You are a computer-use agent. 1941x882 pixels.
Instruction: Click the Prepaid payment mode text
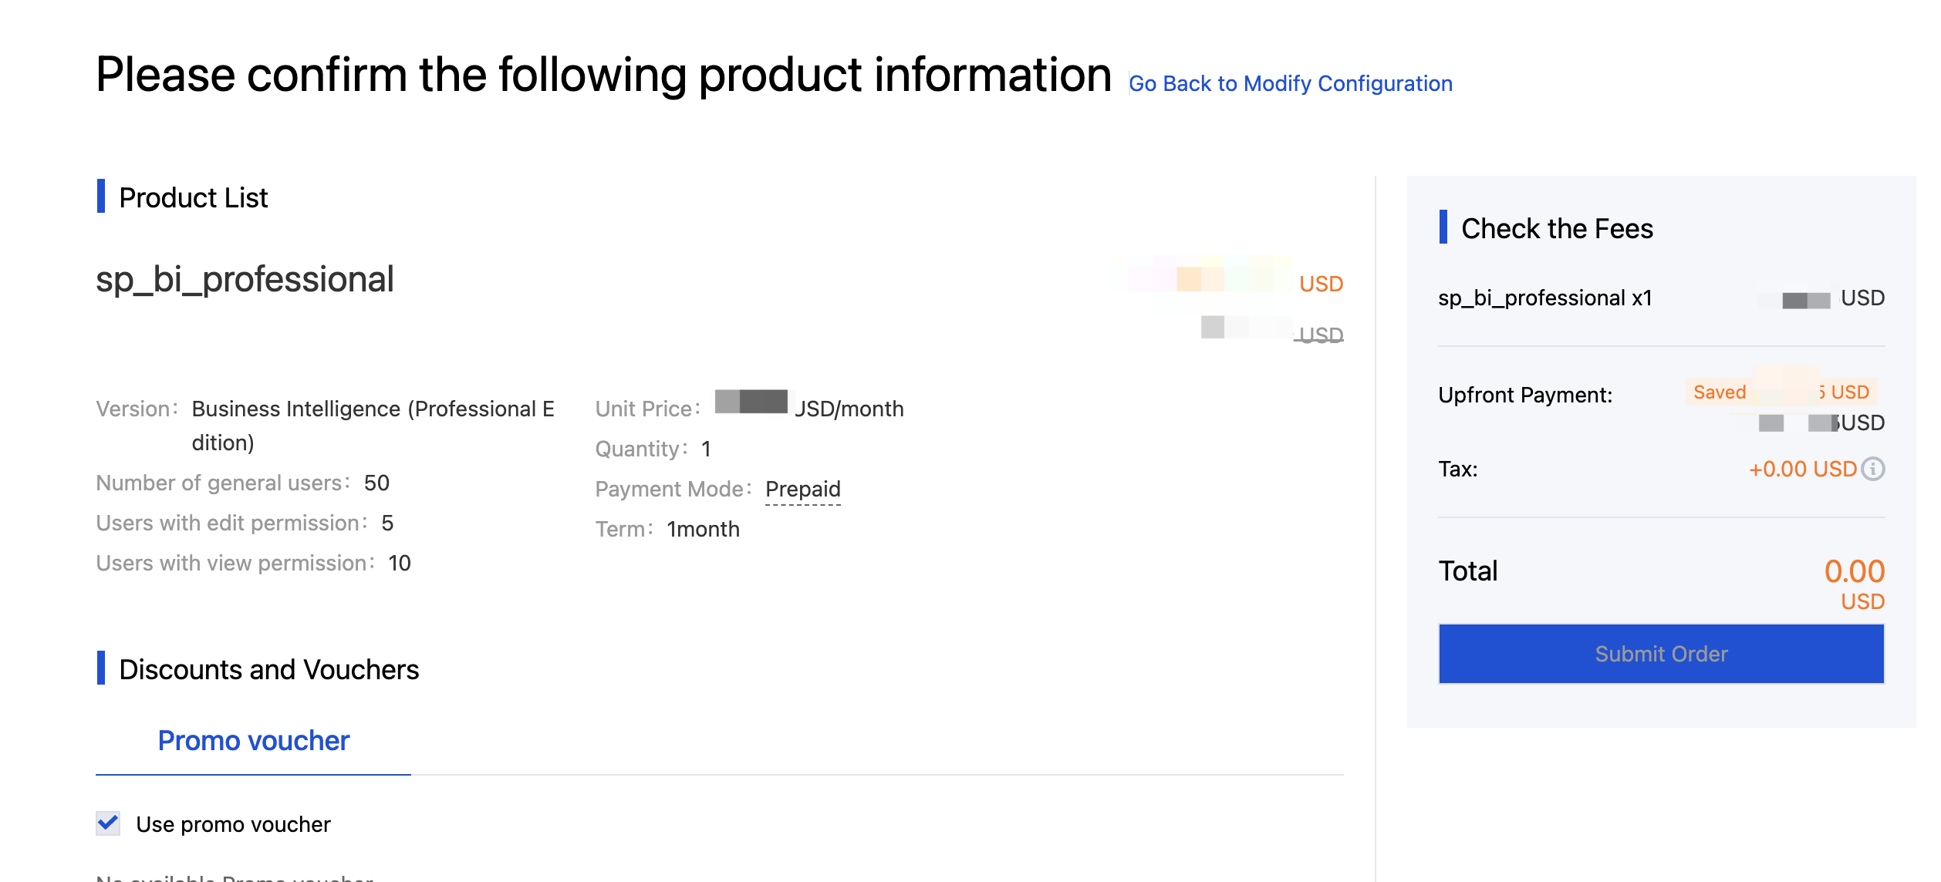[802, 489]
